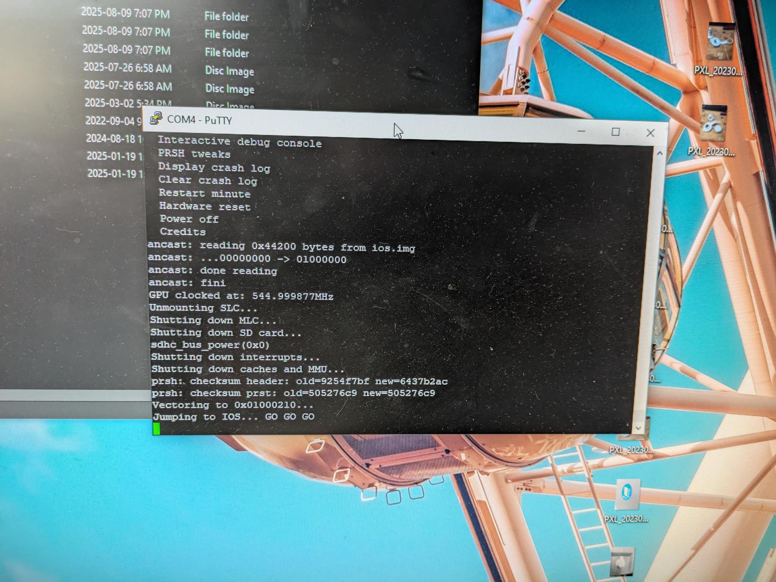Open the PuTTY system menu icon
776x582 pixels.
[156, 118]
